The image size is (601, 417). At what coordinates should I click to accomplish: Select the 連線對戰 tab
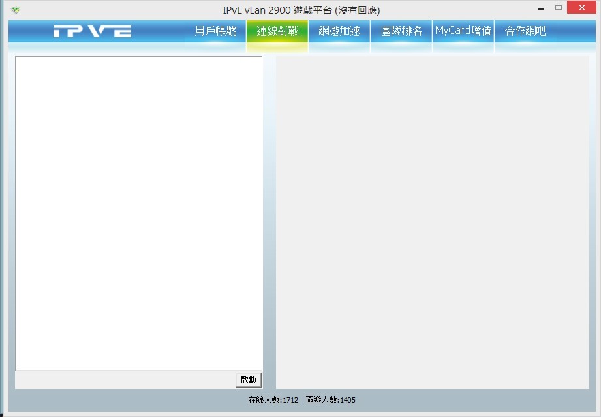277,31
